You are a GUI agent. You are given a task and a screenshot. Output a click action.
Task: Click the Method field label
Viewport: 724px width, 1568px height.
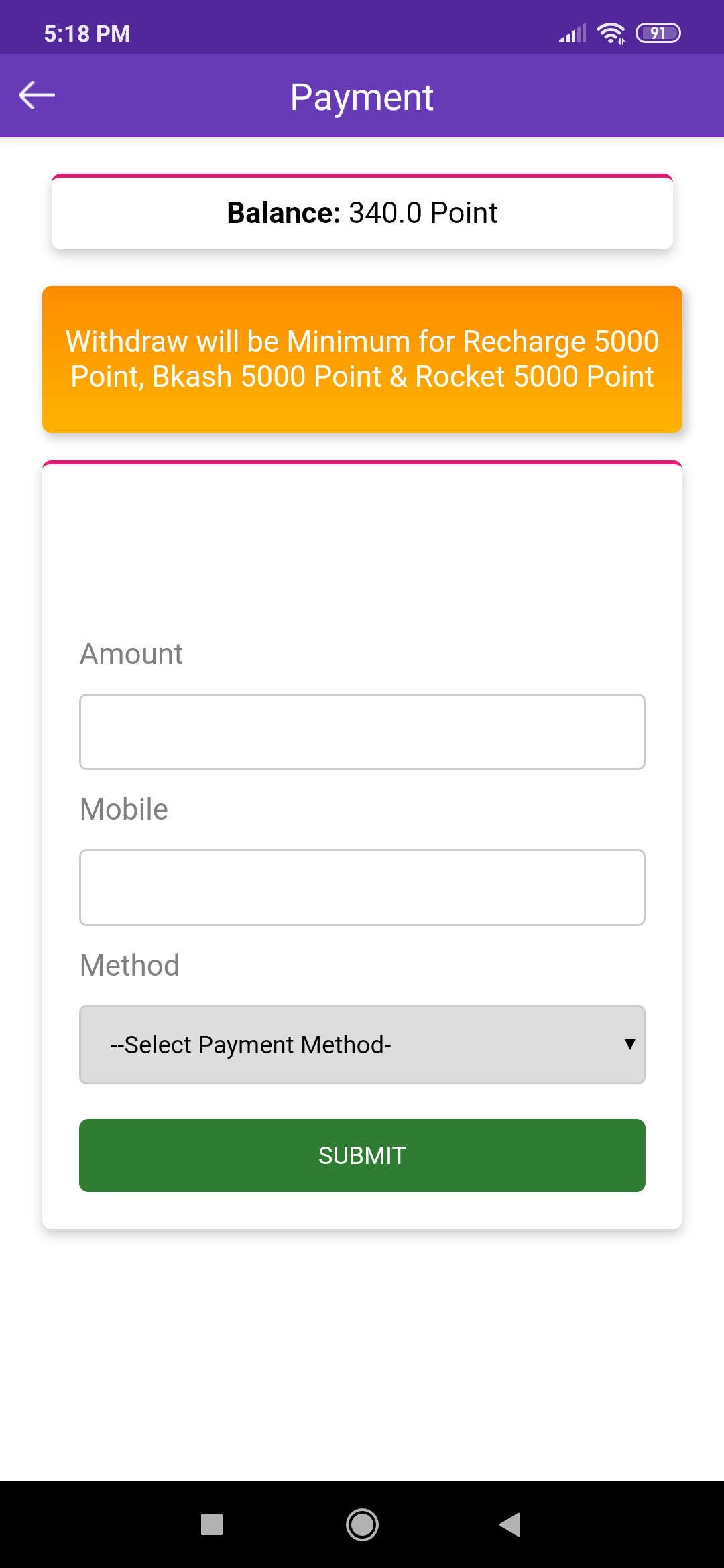pos(129,966)
